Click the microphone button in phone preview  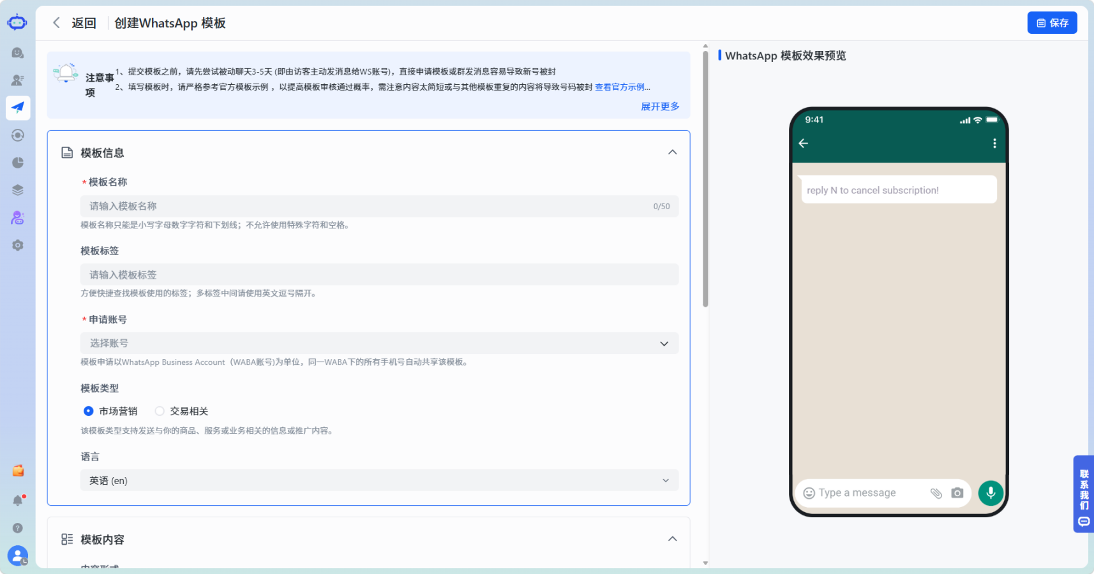pos(991,493)
